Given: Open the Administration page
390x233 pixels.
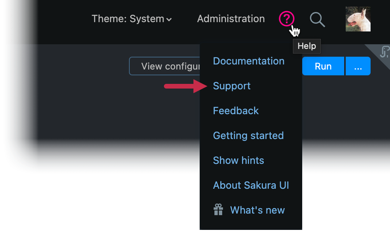Looking at the screenshot, I should (231, 19).
